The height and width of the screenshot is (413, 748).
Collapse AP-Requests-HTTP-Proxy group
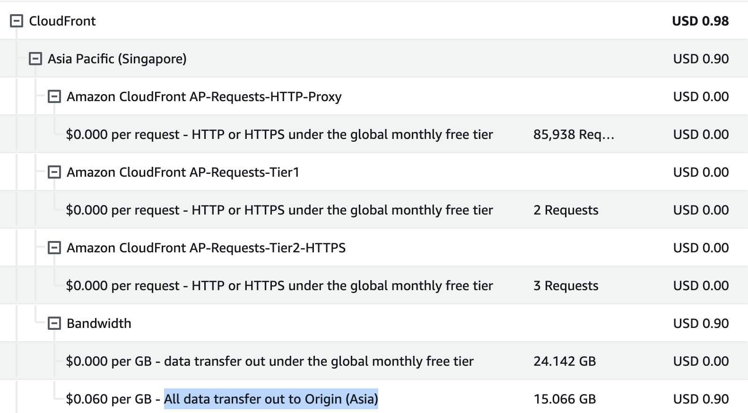click(54, 96)
